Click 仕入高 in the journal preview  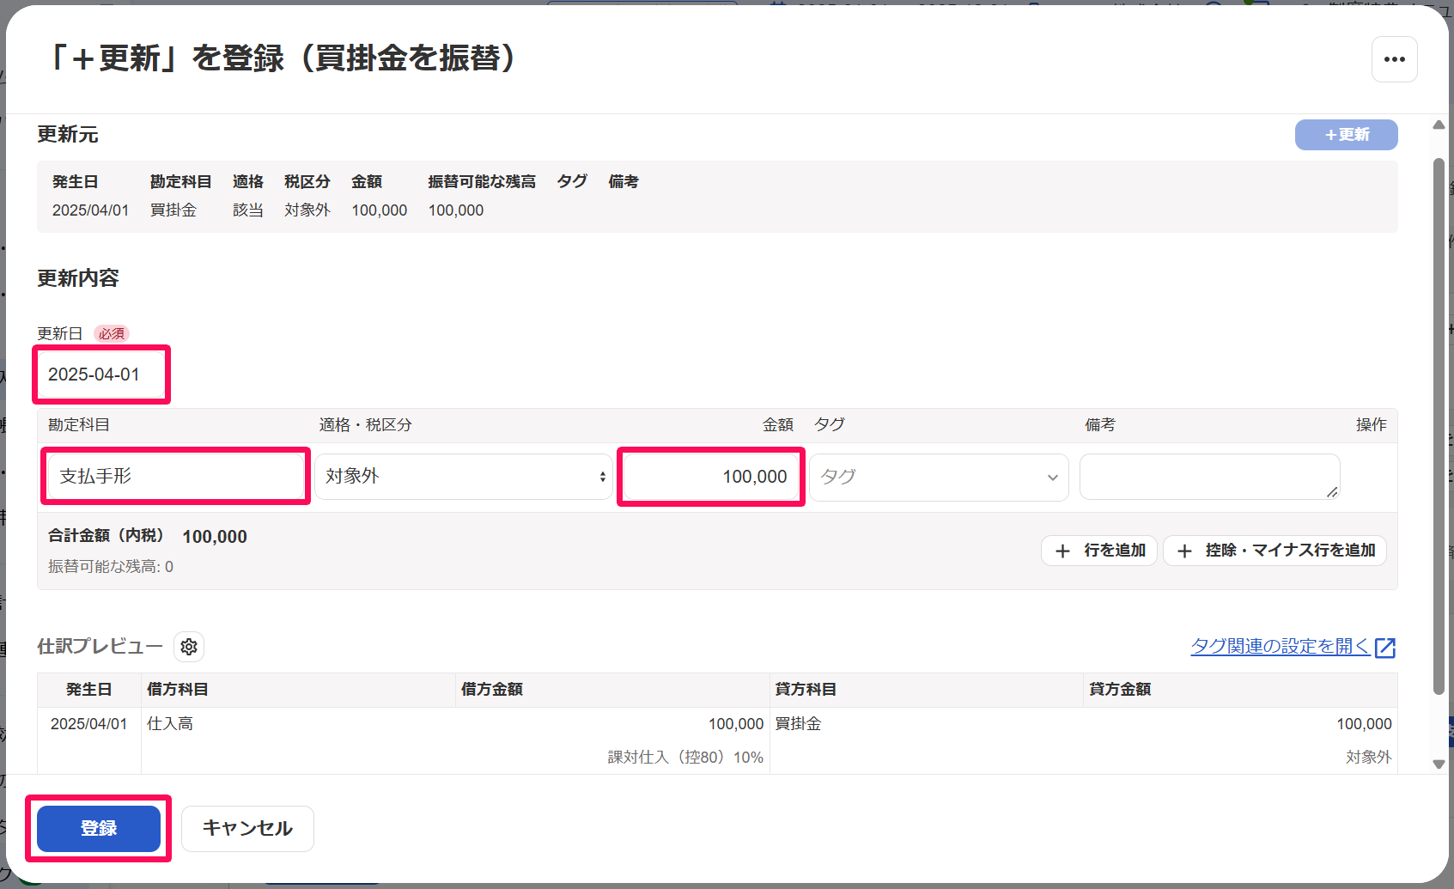tap(170, 724)
